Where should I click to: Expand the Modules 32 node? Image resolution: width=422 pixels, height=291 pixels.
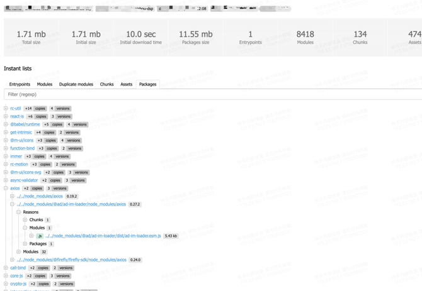18,252
